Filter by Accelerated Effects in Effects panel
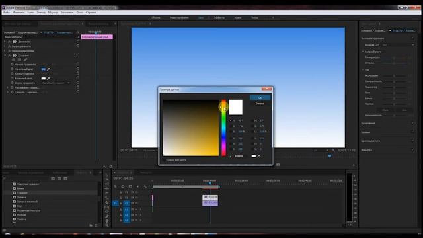The width and height of the screenshot is (423, 238). point(53,178)
